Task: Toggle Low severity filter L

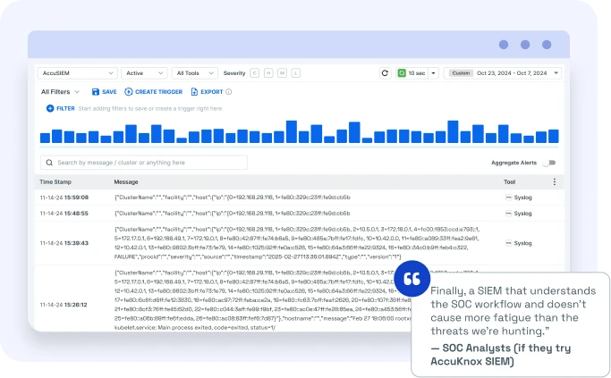Action: tap(296, 73)
